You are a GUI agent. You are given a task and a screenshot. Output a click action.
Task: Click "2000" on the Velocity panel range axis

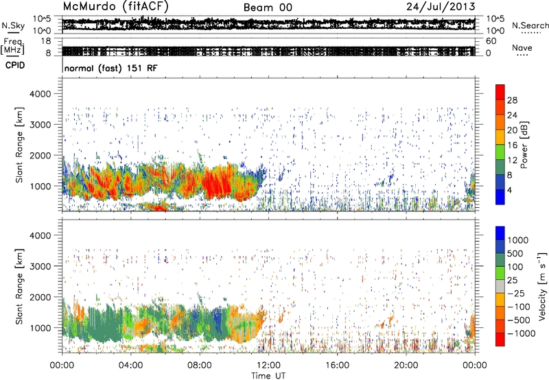40,297
